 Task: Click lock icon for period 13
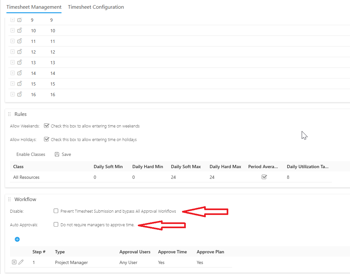click(x=20, y=62)
